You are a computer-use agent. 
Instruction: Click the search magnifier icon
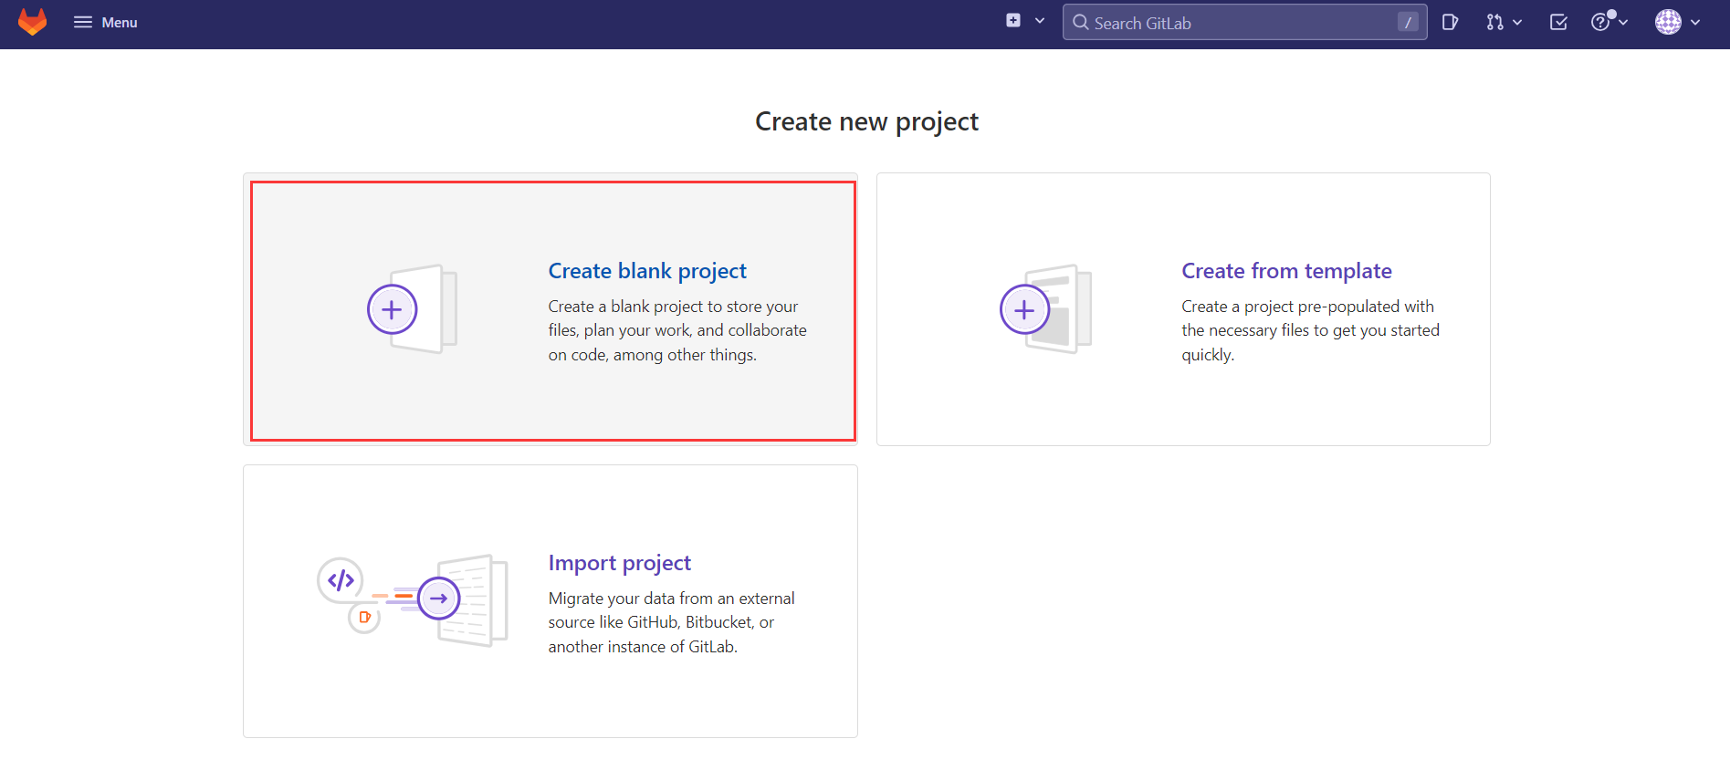[1081, 22]
